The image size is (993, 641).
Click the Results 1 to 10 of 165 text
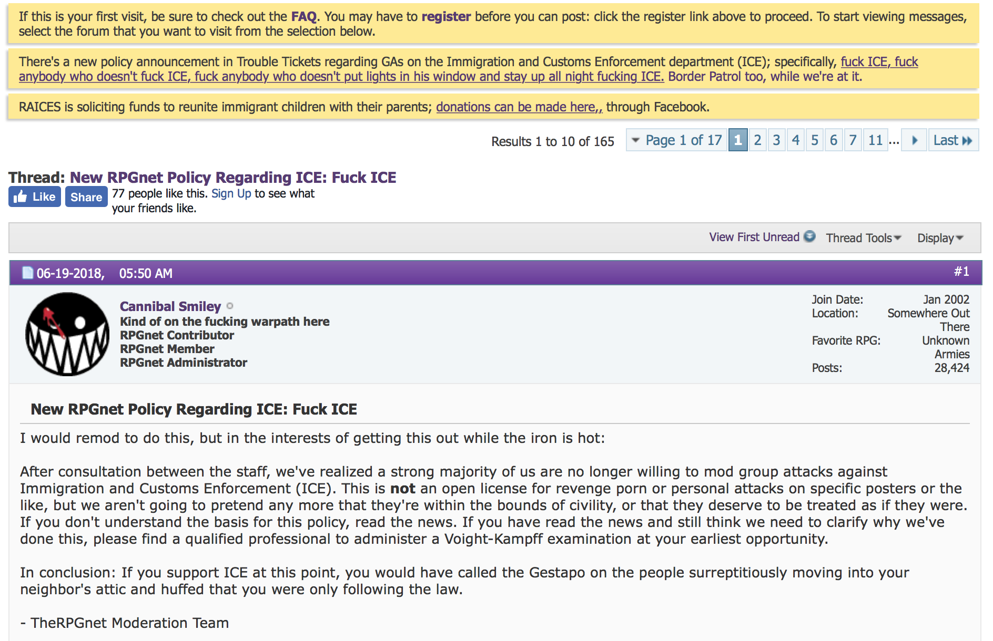click(x=553, y=141)
